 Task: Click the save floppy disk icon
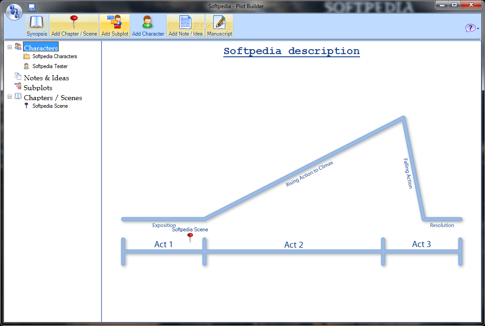tap(32, 7)
